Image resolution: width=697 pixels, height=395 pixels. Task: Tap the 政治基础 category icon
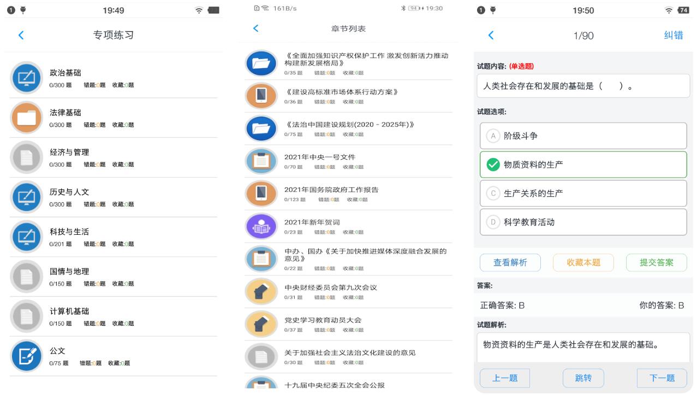(x=26, y=78)
